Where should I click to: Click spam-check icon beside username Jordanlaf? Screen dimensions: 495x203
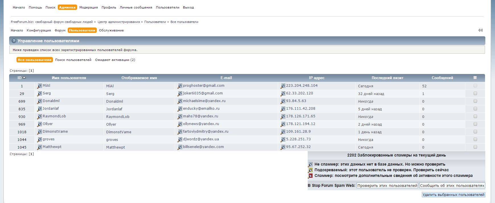tap(40, 109)
